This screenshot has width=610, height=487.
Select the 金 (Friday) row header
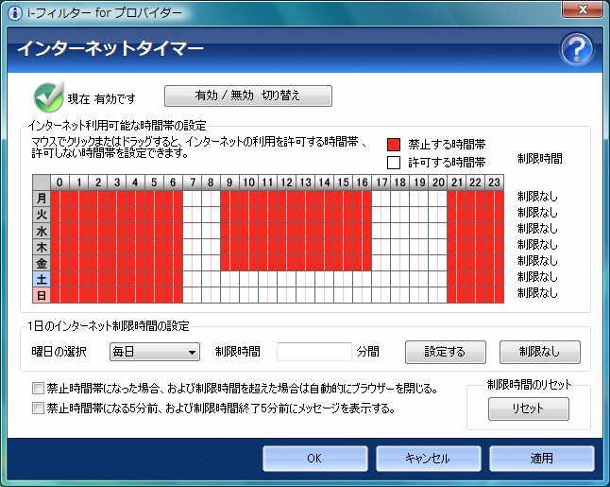42,263
